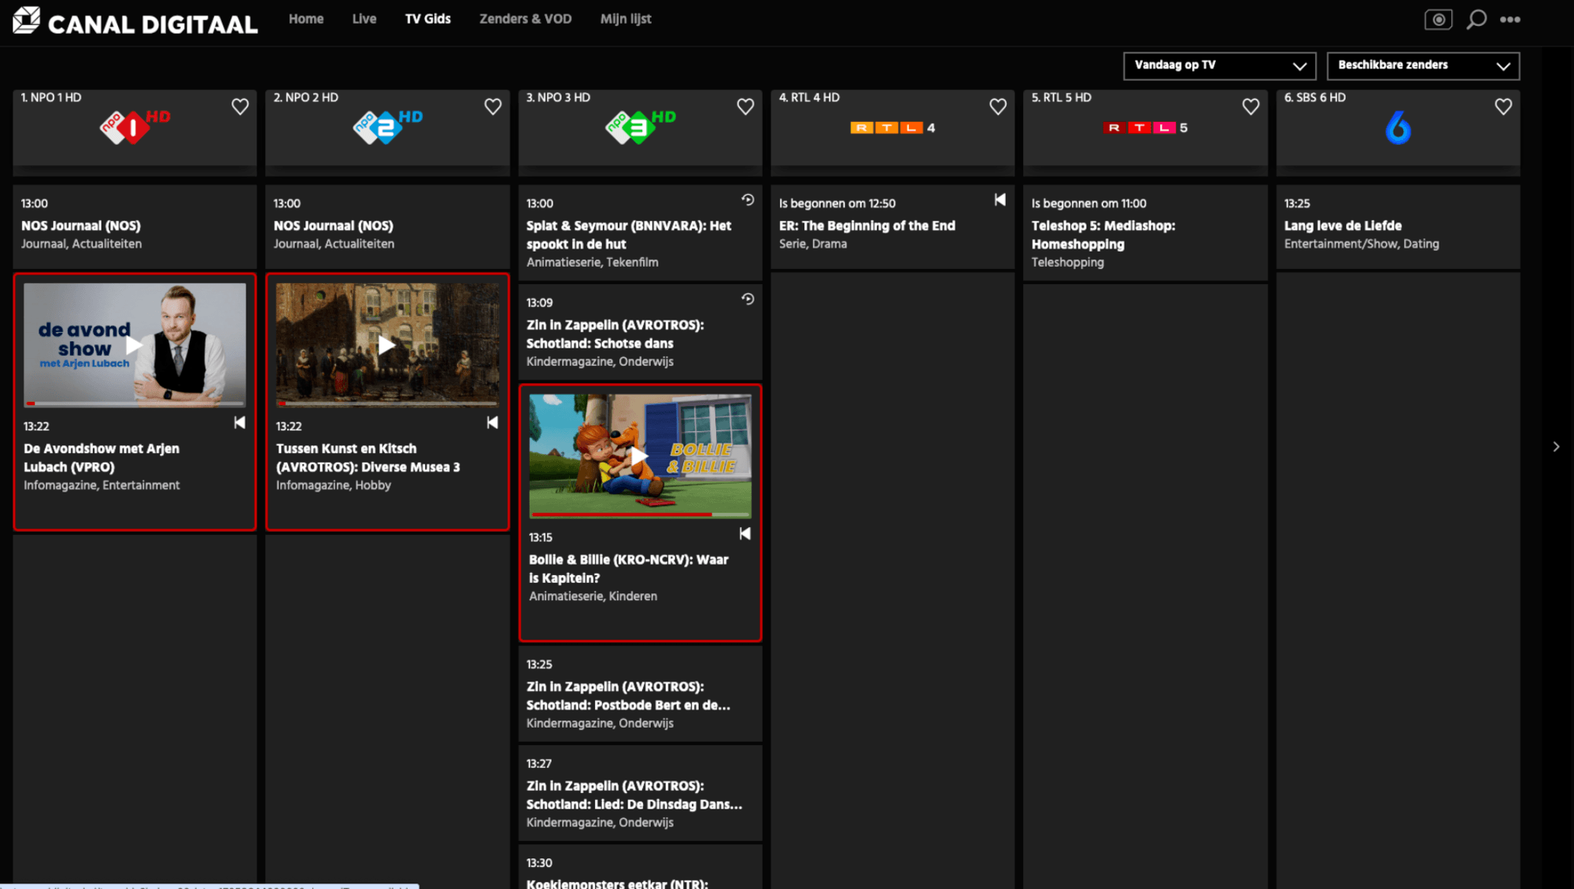This screenshot has height=889, width=1574.
Task: Click '5. RTL 5 HD' channel title
Action: point(1062,98)
